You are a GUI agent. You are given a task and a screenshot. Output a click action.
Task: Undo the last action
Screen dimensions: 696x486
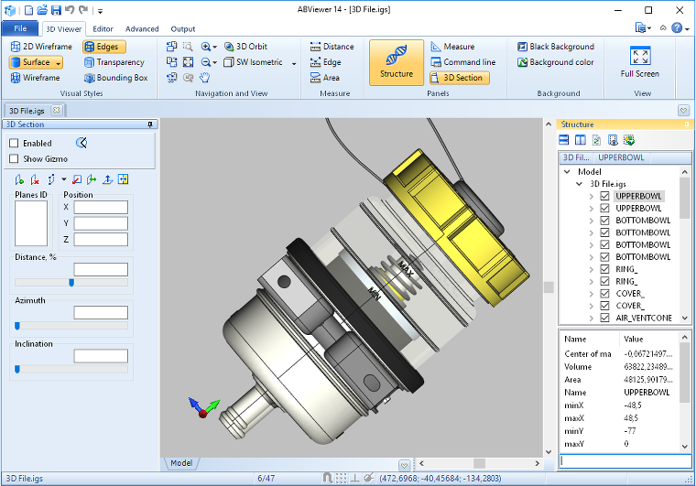(x=70, y=10)
